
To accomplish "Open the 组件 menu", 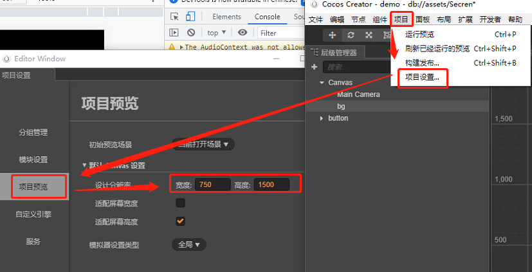I will tap(380, 20).
